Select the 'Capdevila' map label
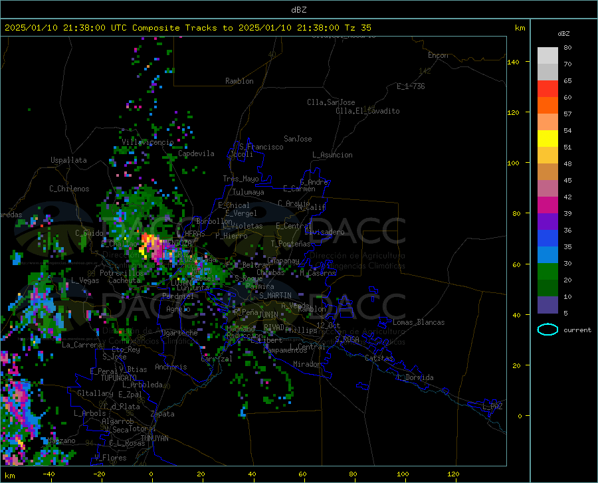Viewport: 598px width, 483px height. (x=196, y=153)
